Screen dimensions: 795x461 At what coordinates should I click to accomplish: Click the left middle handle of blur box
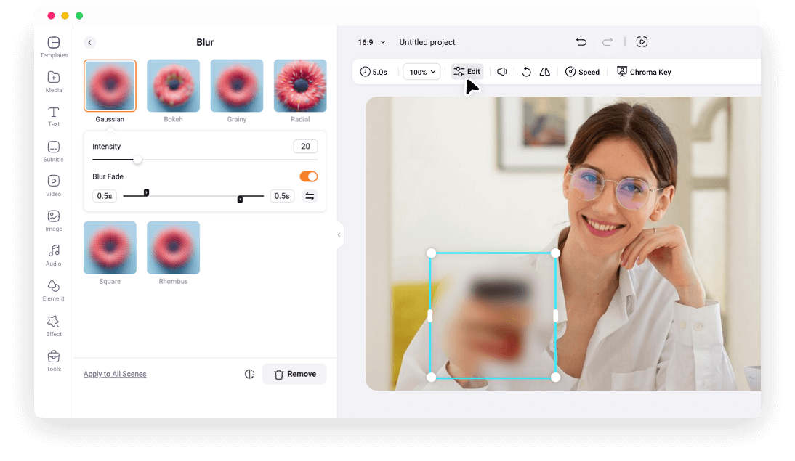[x=430, y=316]
